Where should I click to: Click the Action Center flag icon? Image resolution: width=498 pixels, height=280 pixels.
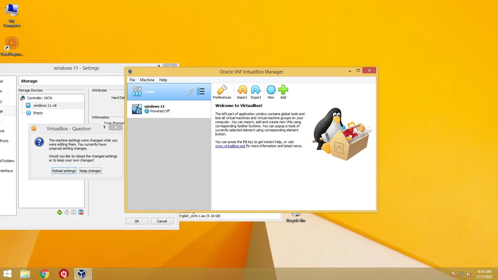(x=454, y=274)
